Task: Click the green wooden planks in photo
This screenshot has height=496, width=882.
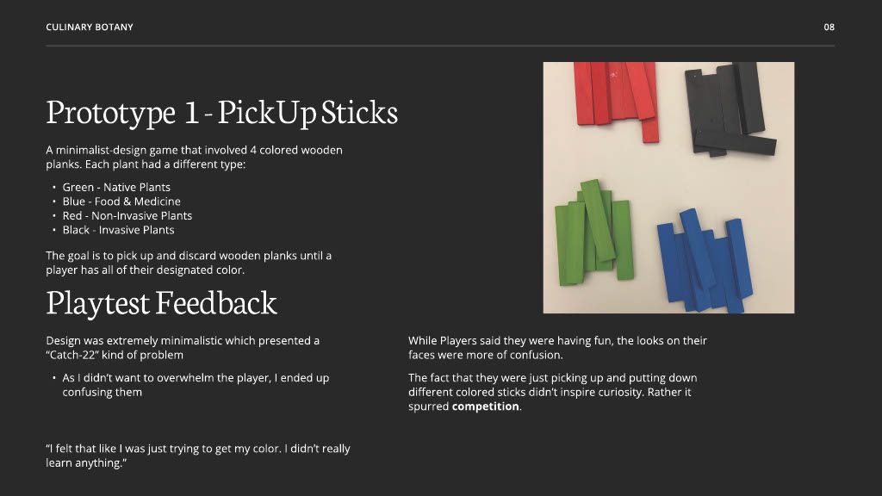Action: [x=594, y=232]
